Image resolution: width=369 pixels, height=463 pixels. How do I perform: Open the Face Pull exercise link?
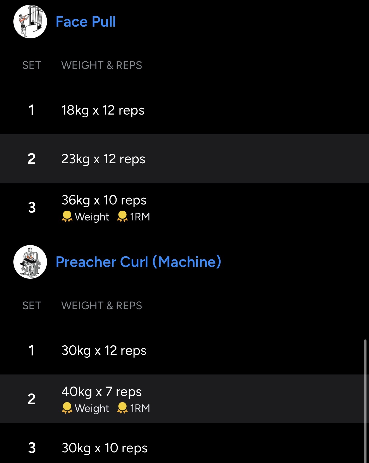[x=86, y=22]
